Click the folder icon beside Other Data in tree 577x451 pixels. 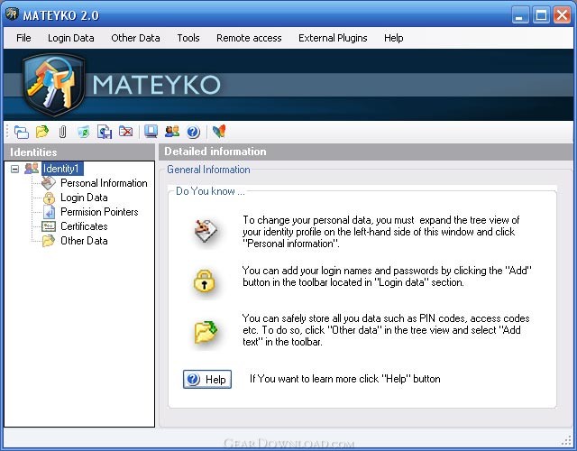(x=49, y=241)
